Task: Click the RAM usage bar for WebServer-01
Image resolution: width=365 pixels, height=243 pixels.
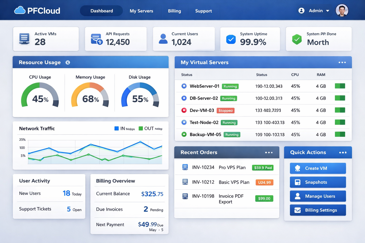Action: pyautogui.click(x=340, y=86)
